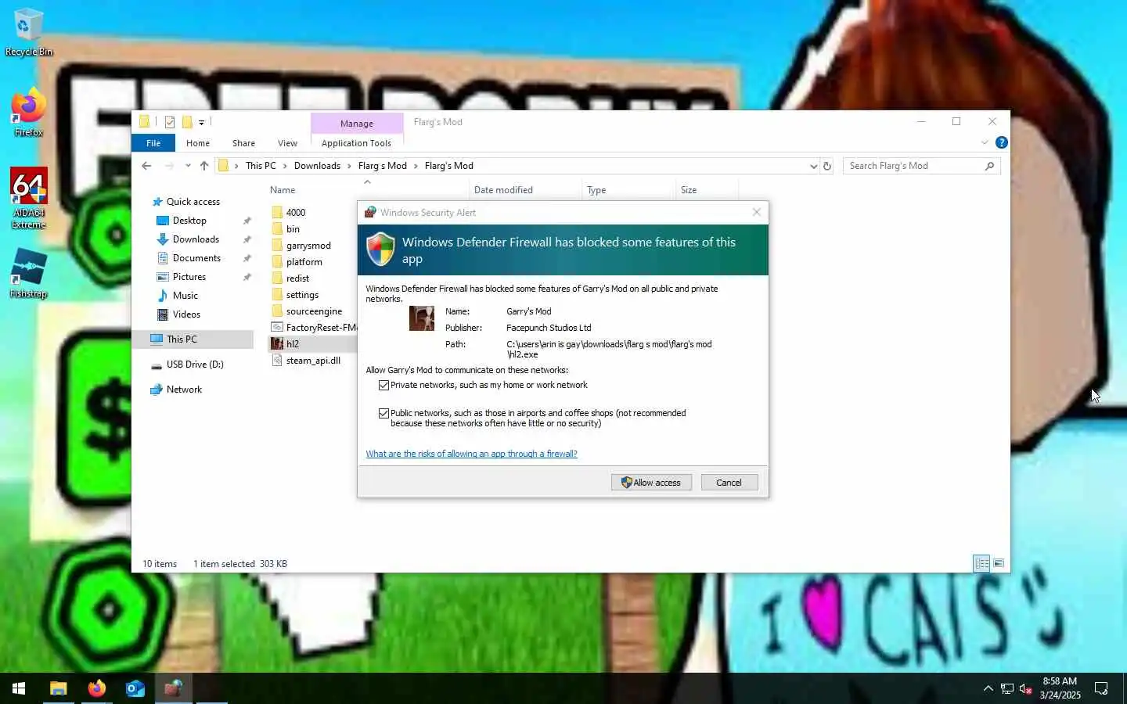Open the firewall risks help link
1127x704 pixels.
click(x=471, y=454)
